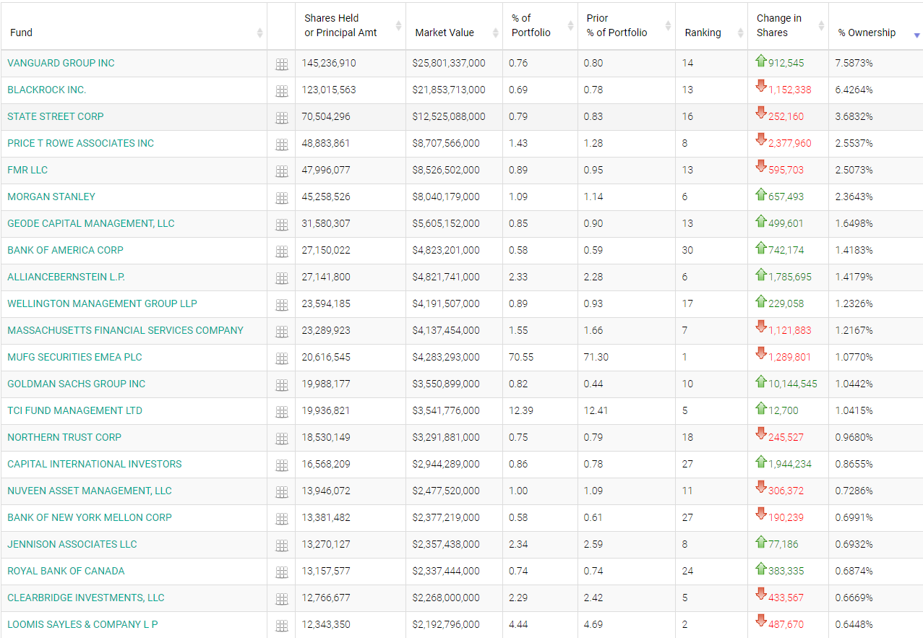Click red down arrow in BlackRock row

760,86
